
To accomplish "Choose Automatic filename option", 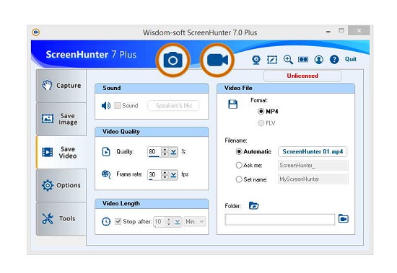I will tap(239, 152).
